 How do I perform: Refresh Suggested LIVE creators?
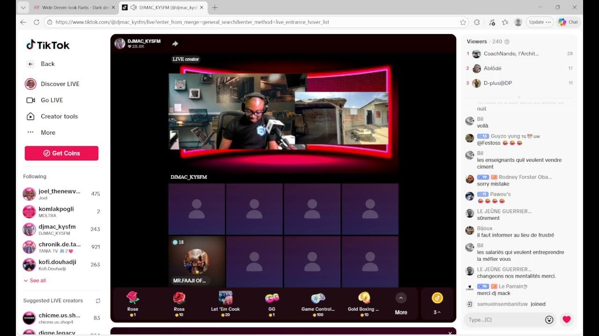coord(98,301)
